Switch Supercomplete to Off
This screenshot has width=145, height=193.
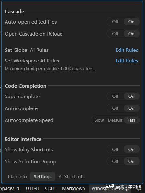click(x=115, y=96)
